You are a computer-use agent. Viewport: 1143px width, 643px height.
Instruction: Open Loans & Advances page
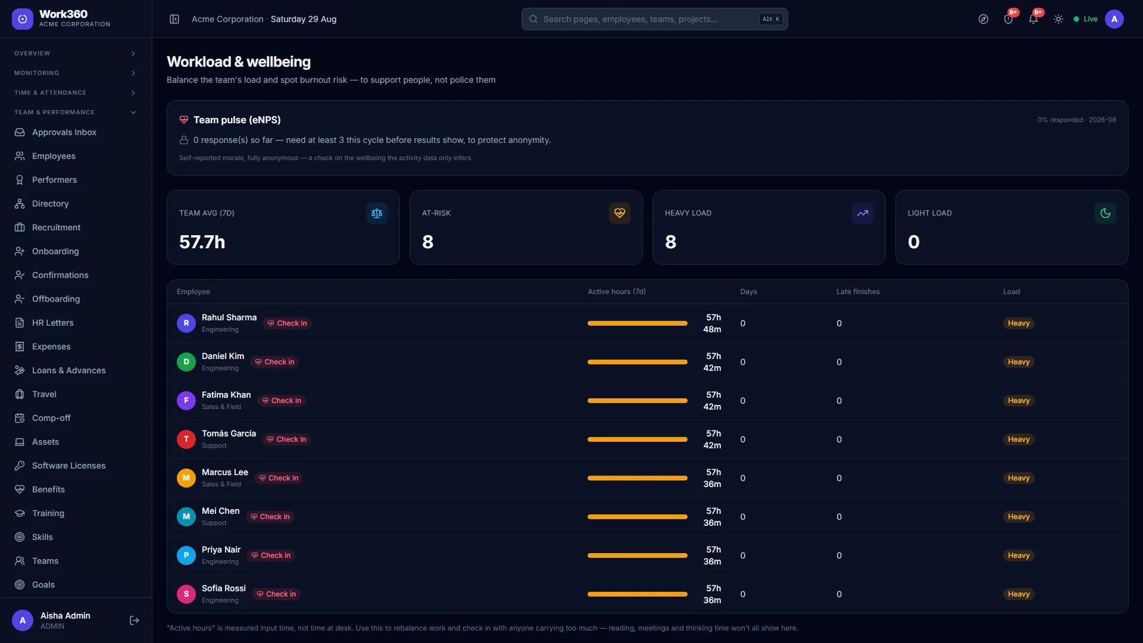click(76, 370)
